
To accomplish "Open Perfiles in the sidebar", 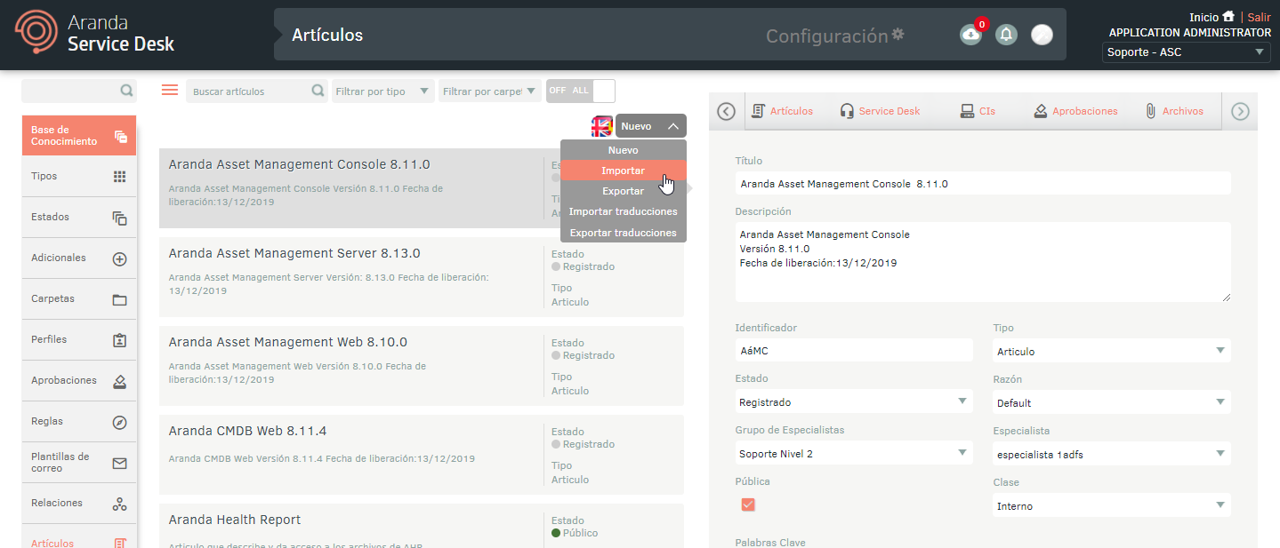I will pyautogui.click(x=79, y=340).
